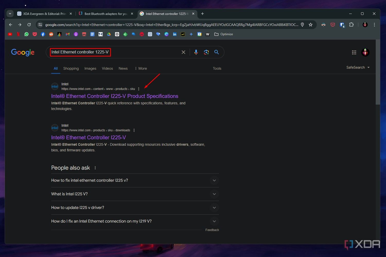
Task: Open the Google Docs bookmark
Action: 92,34
